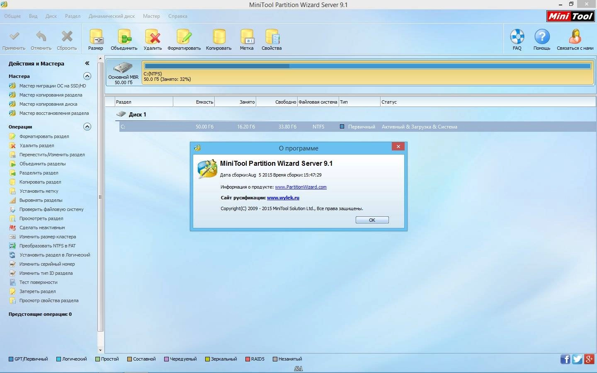Choose Просмотреть раздел operation
This screenshot has height=373, width=597.
click(41, 218)
